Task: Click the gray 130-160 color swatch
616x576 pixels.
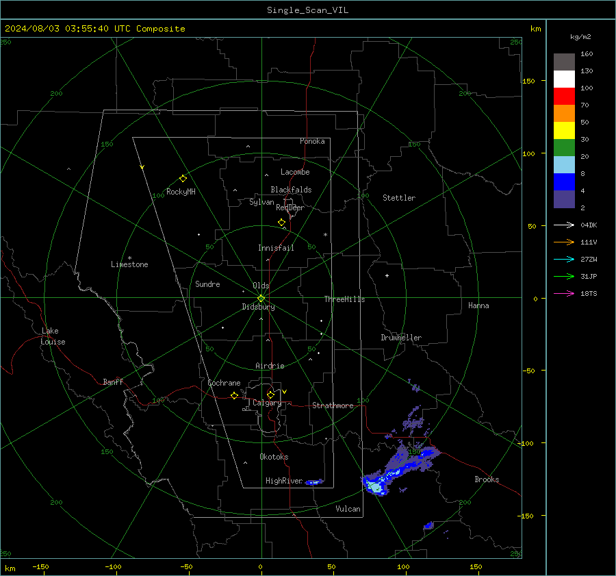Action: (564, 62)
